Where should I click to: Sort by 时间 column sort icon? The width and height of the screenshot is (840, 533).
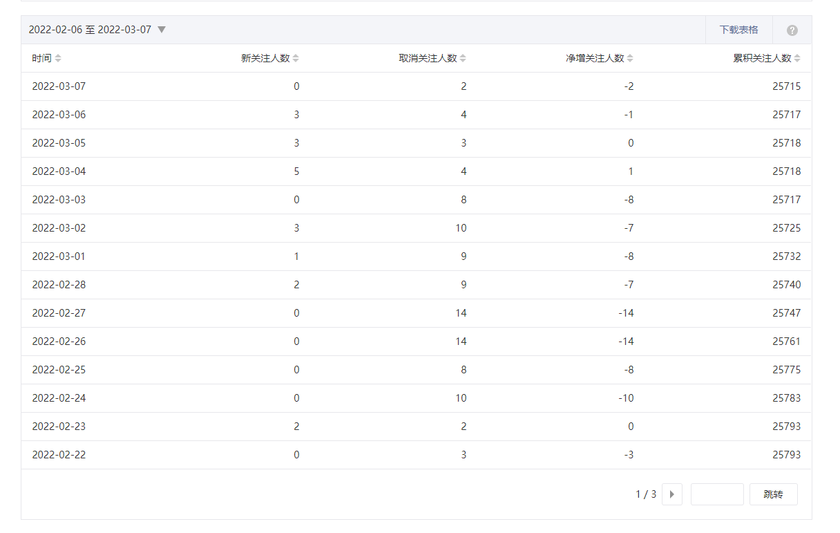(58, 59)
